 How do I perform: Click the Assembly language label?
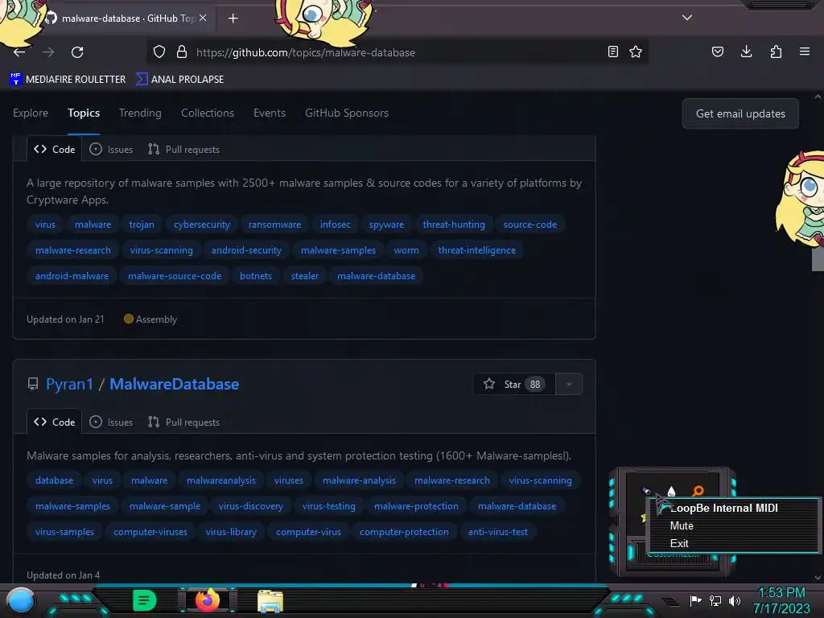(x=150, y=319)
